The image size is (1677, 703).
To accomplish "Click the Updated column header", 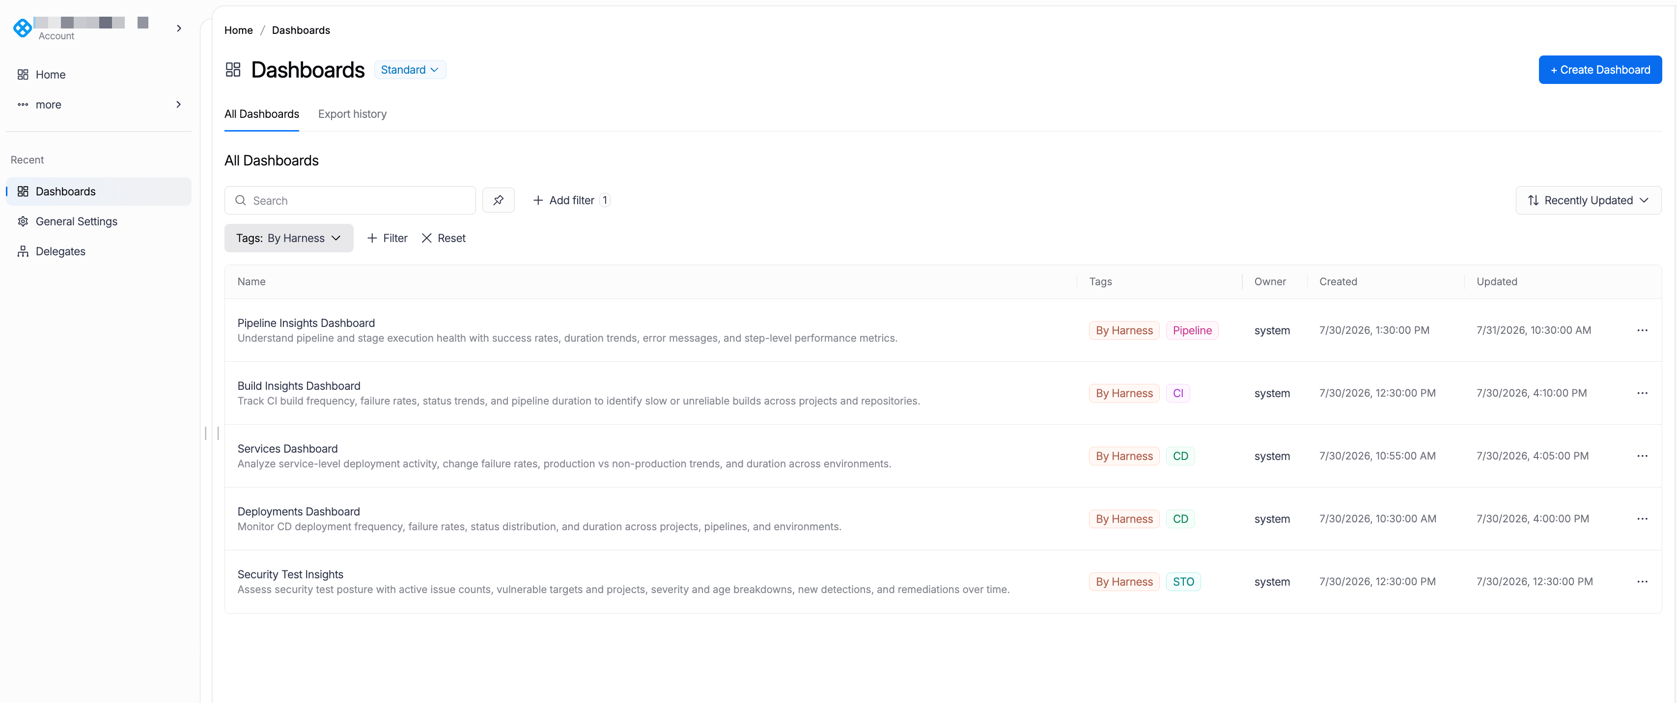I will (x=1497, y=282).
